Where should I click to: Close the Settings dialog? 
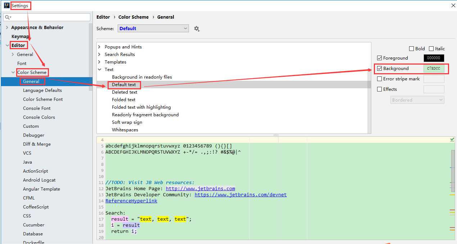click(x=453, y=5)
